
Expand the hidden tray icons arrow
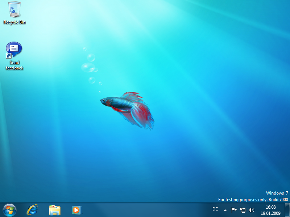point(225,210)
